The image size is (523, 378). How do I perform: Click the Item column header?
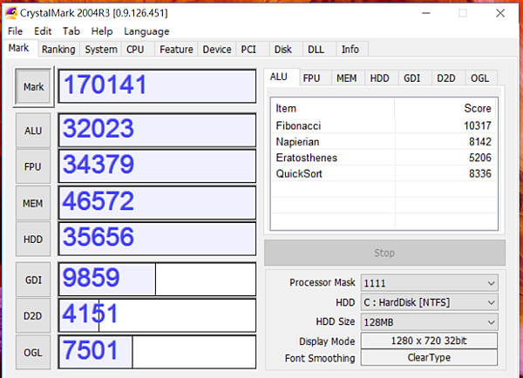333,108
